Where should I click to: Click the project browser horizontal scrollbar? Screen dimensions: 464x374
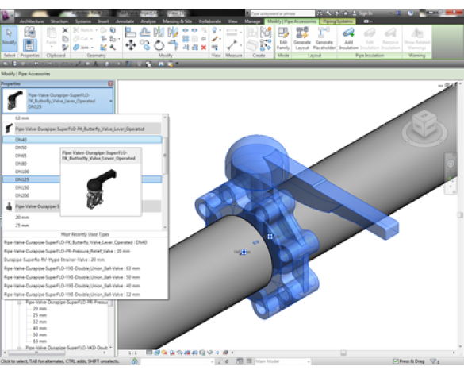[x=36, y=353]
